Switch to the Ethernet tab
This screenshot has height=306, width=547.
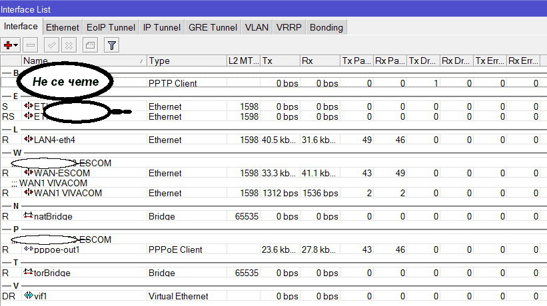tap(63, 27)
